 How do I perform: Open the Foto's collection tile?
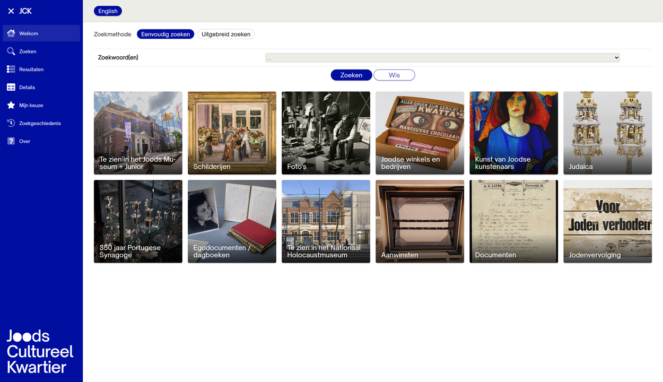point(326,133)
